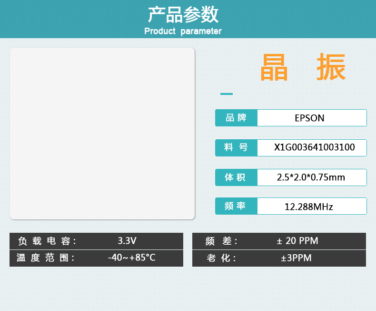The image size is (376, 311).
Task: Click the 品牌 teal label
Action: (236, 118)
